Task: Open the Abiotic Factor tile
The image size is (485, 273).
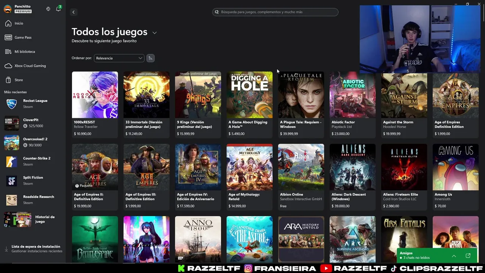Action: tap(352, 104)
